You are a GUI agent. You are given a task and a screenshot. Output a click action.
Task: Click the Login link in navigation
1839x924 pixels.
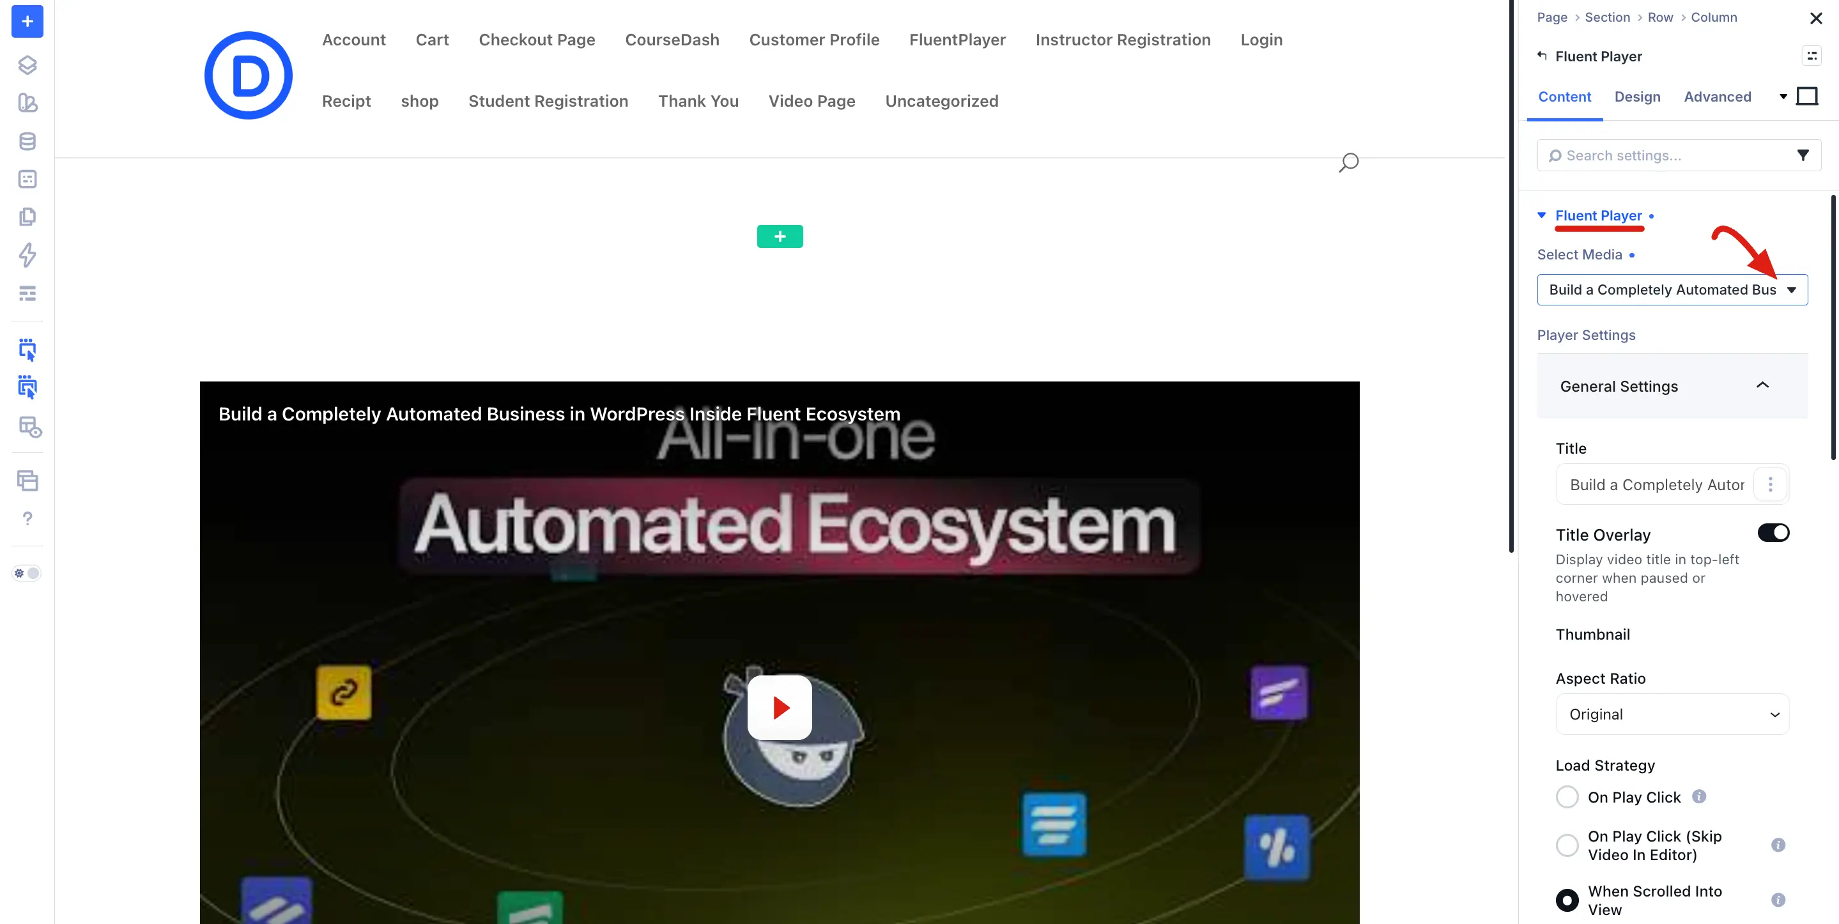tap(1261, 40)
